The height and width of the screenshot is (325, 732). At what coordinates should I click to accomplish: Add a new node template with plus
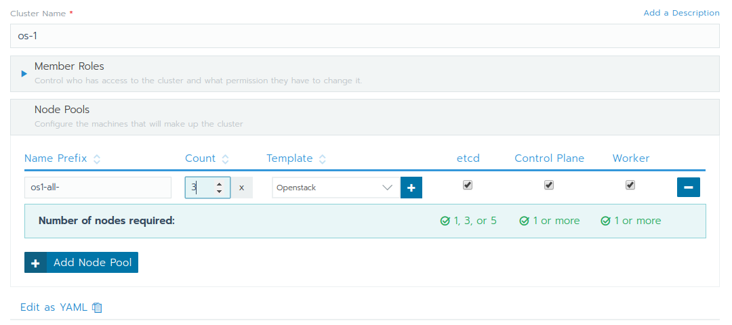coord(411,188)
